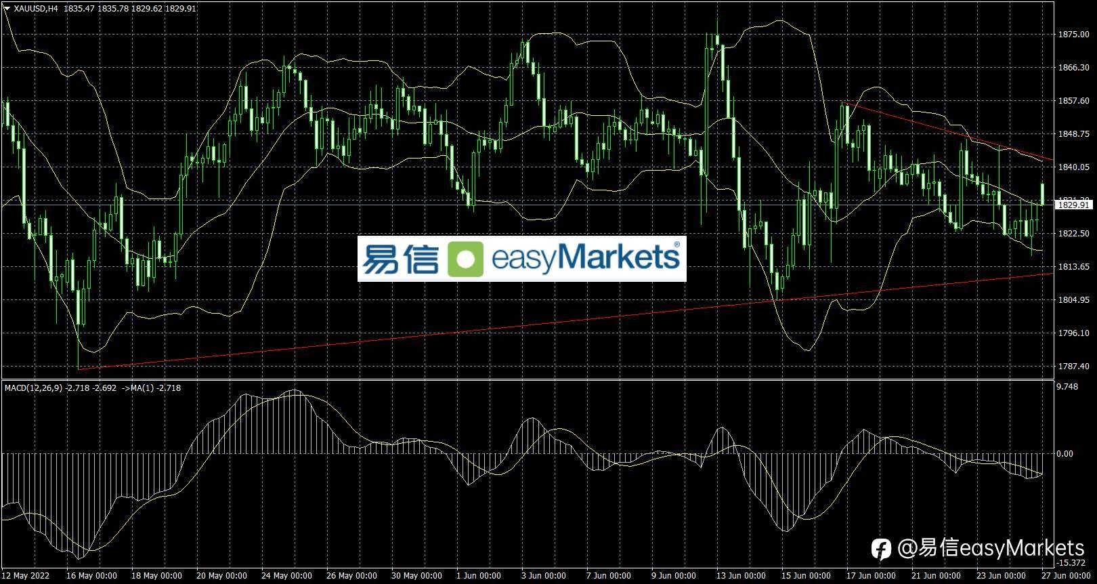Click time axis label "18 May 00:00"
This screenshot has height=584, width=1097.
(x=156, y=576)
